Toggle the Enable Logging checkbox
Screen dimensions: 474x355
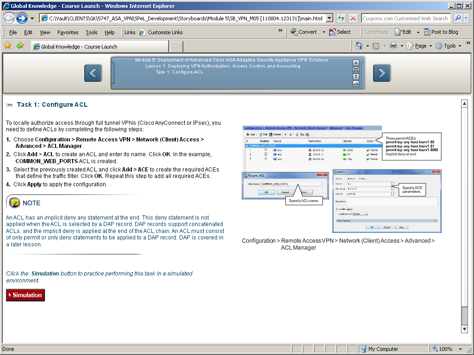(337, 209)
